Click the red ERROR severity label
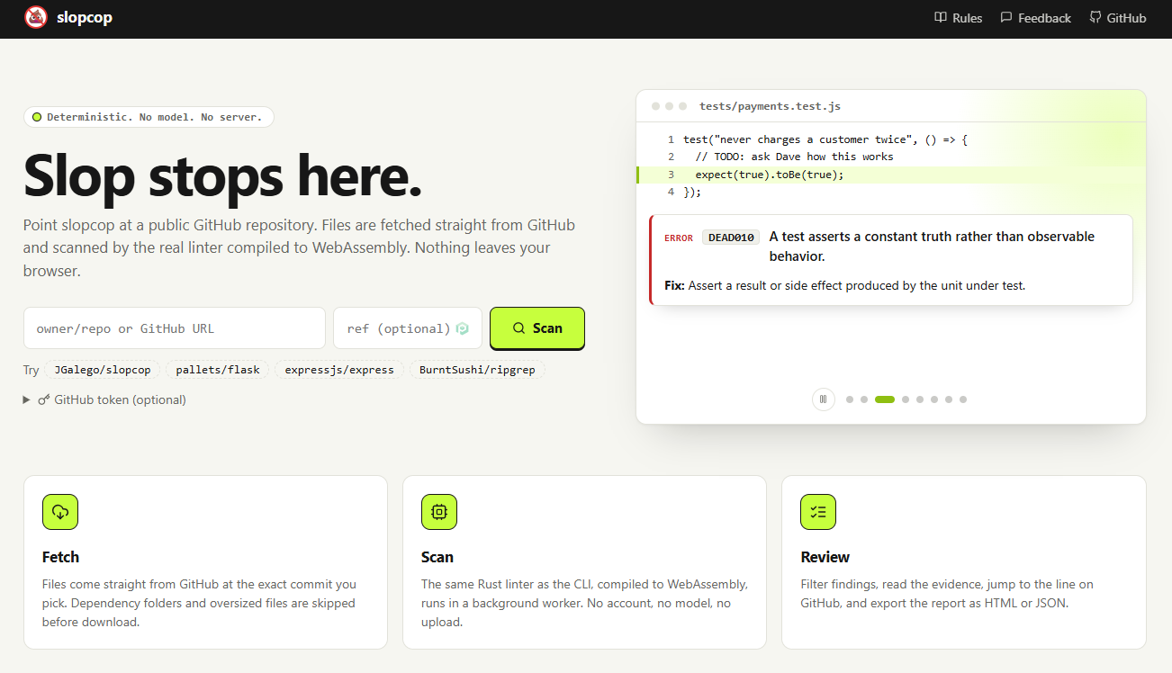Image resolution: width=1172 pixels, height=673 pixels. click(x=679, y=238)
